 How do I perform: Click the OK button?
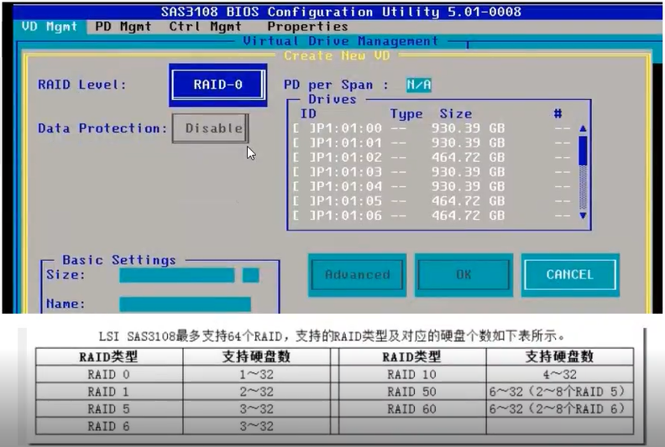463,275
